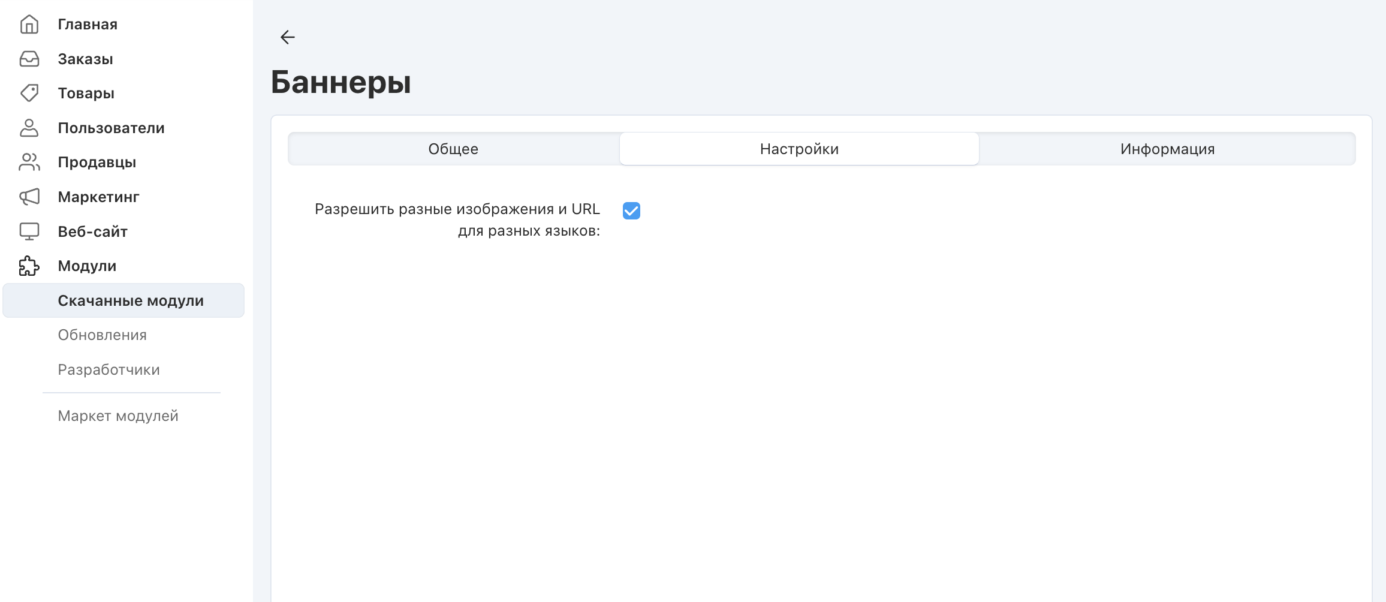Image resolution: width=1386 pixels, height=602 pixels.
Task: Switch to the Общее tab
Action: click(453, 149)
